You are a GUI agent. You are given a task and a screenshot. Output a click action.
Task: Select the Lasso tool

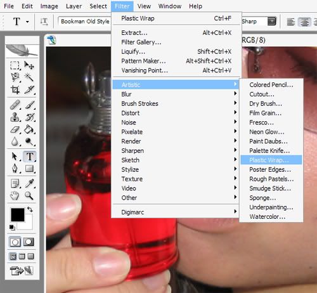pos(15,77)
